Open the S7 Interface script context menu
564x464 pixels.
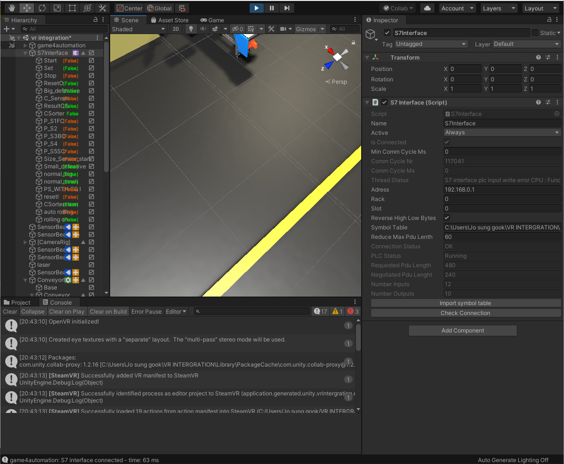pos(557,102)
